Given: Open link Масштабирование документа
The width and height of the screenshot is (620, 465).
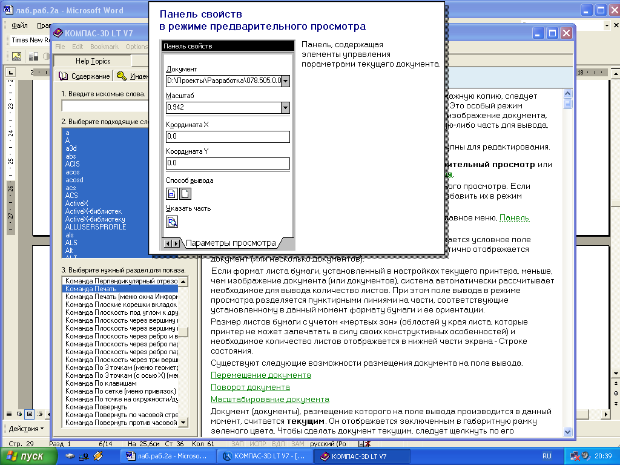Looking at the screenshot, I should (269, 400).
